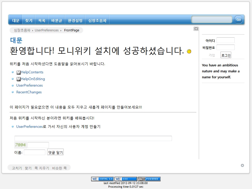
Task: Open the HelpOnEditing link
Action: (x=33, y=79)
